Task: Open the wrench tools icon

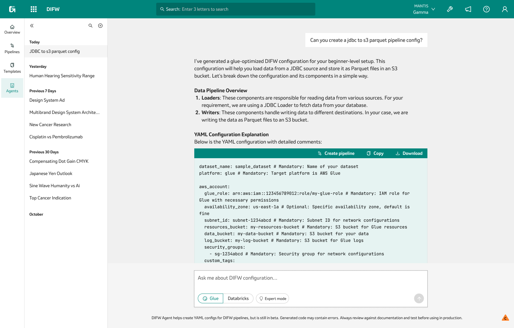Action: point(450,9)
